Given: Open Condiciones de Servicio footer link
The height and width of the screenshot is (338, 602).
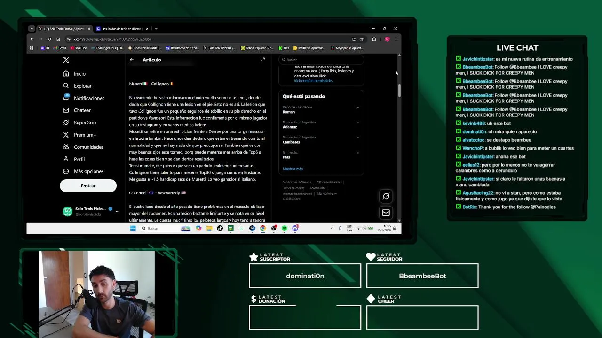Looking at the screenshot, I should click(x=296, y=182).
